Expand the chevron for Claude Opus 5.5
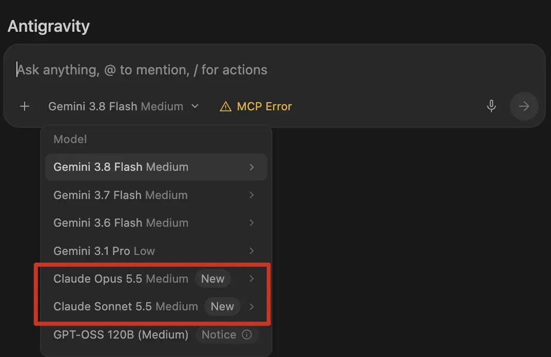This screenshot has height=357, width=551. 251,279
